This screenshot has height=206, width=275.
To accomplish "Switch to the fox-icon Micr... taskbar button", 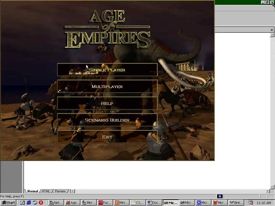I will point(220,203).
